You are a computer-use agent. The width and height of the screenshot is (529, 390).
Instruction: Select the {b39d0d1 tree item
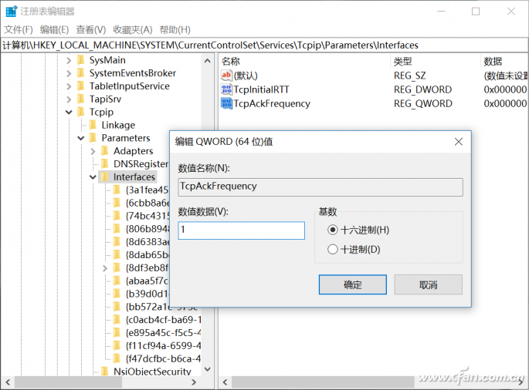147,294
